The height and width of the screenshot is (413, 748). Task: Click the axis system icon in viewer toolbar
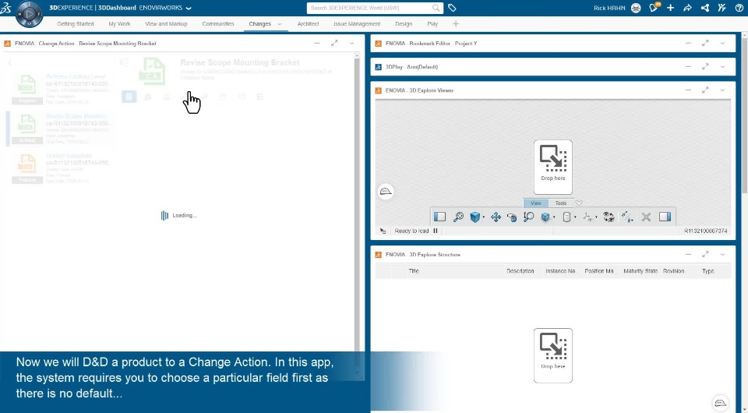587,217
